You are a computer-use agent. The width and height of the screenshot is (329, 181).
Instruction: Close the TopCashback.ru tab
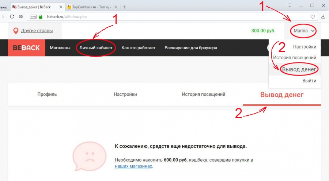point(116,7)
